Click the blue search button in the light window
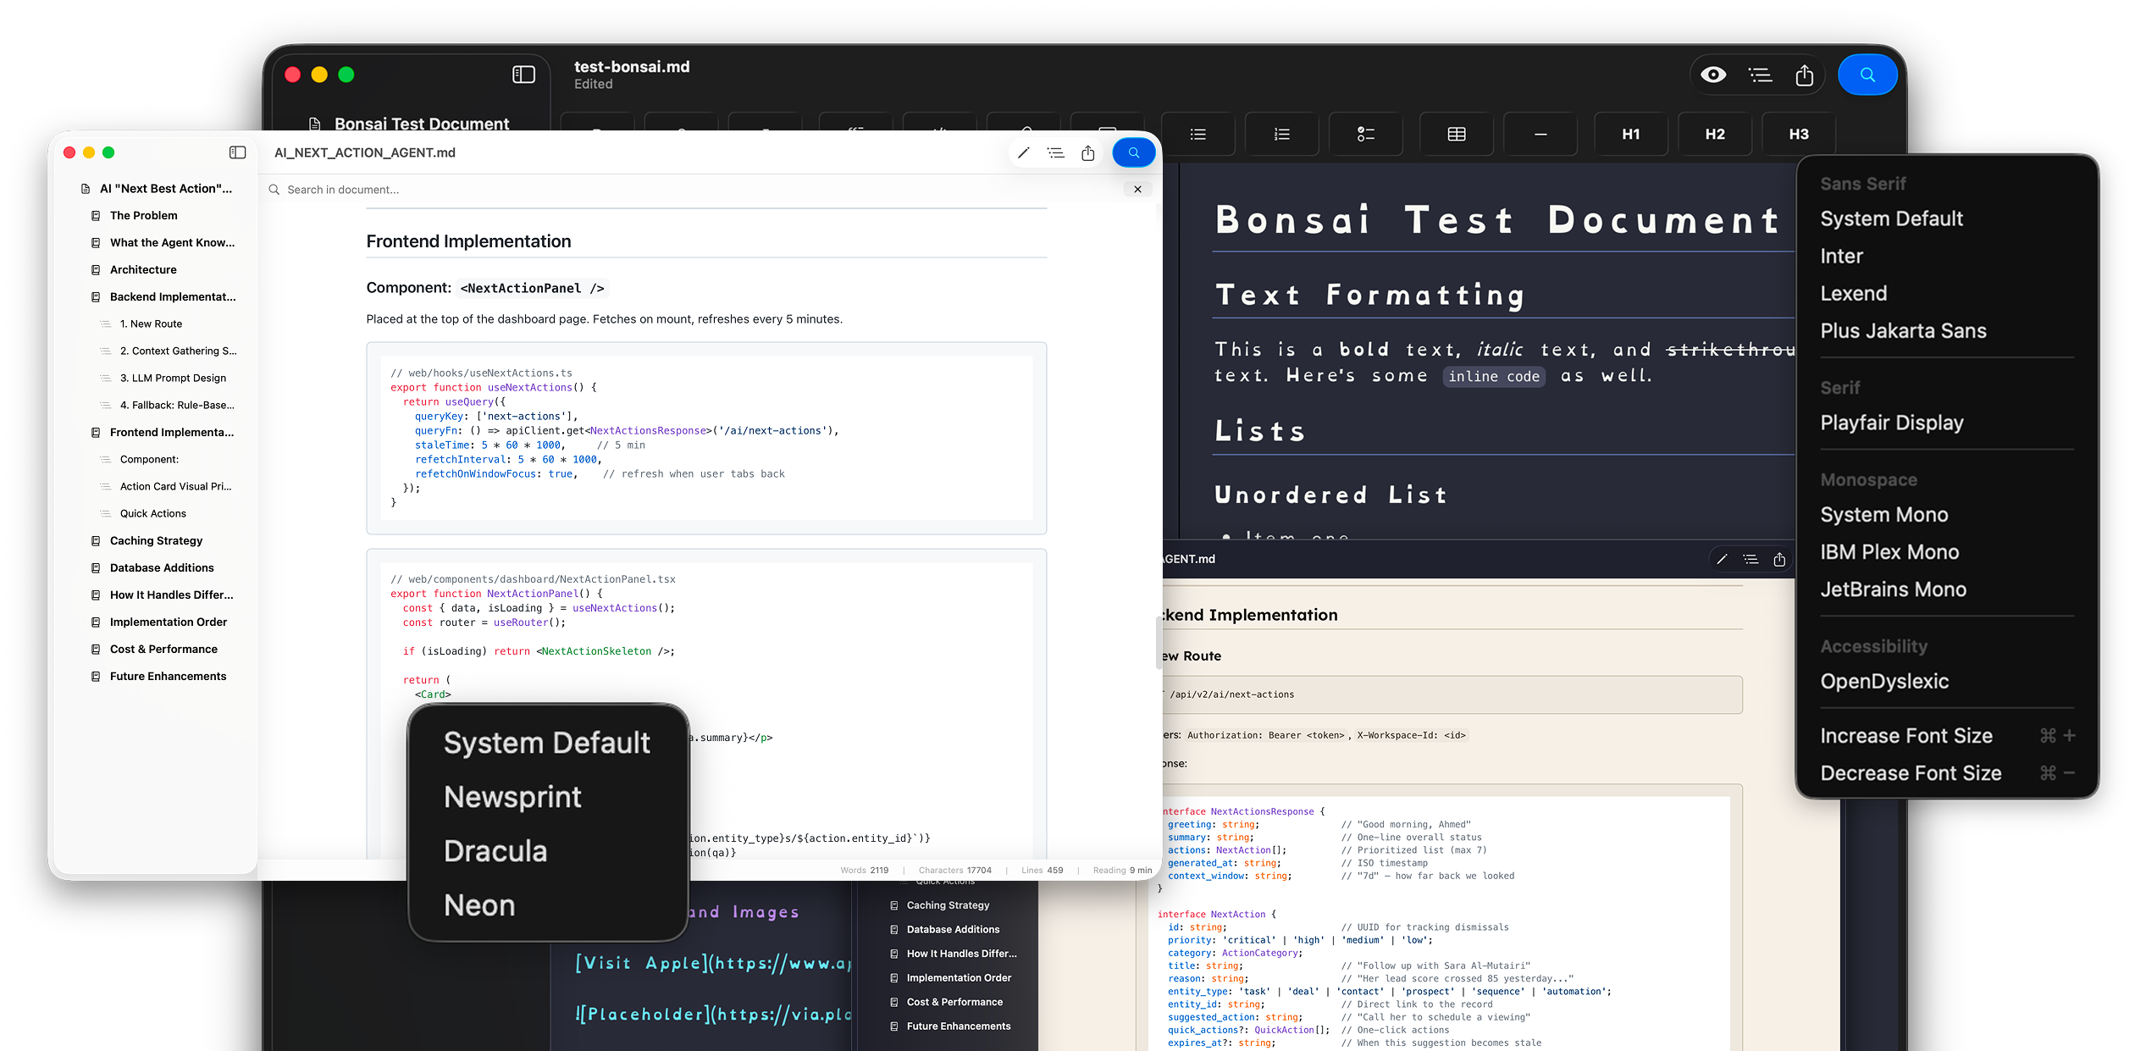Screen dimensions: 2135x1051 [1133, 152]
